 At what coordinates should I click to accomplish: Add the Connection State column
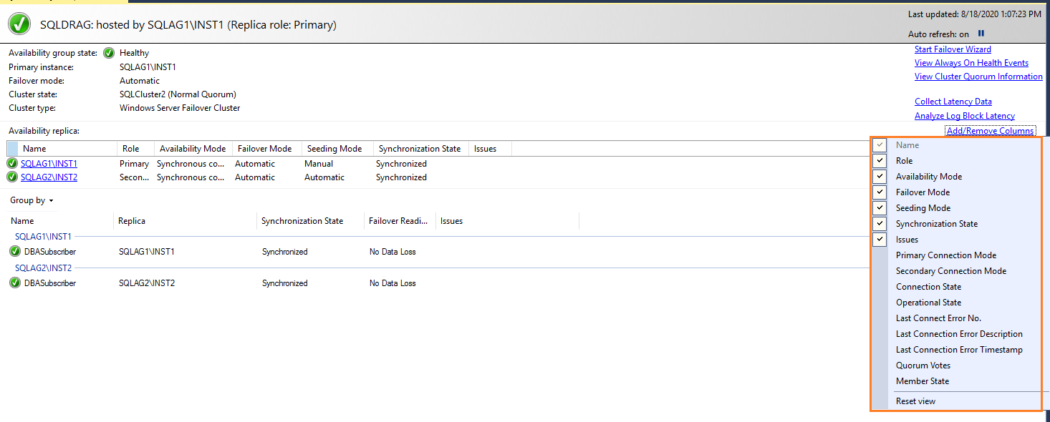[929, 287]
